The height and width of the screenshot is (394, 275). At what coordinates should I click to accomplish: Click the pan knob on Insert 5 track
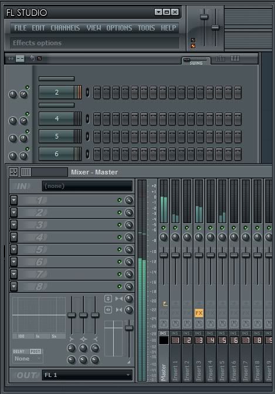tap(222, 237)
